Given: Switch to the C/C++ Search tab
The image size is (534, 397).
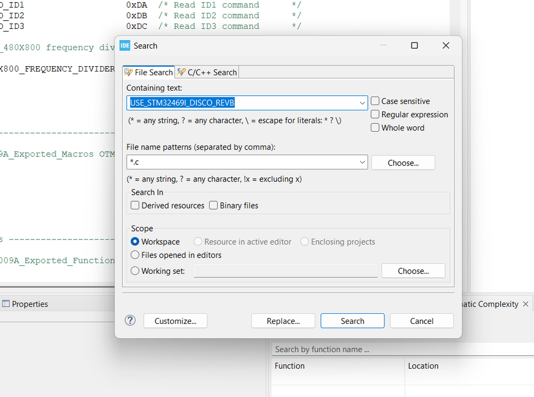Looking at the screenshot, I should coord(207,73).
